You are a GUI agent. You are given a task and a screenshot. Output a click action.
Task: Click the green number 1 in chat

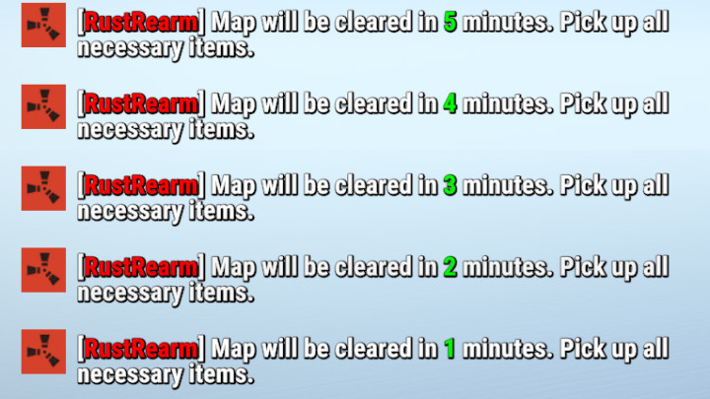click(450, 349)
